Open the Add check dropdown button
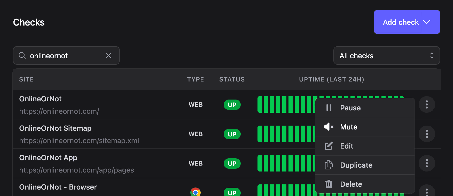This screenshot has height=196, width=453. pos(407,22)
